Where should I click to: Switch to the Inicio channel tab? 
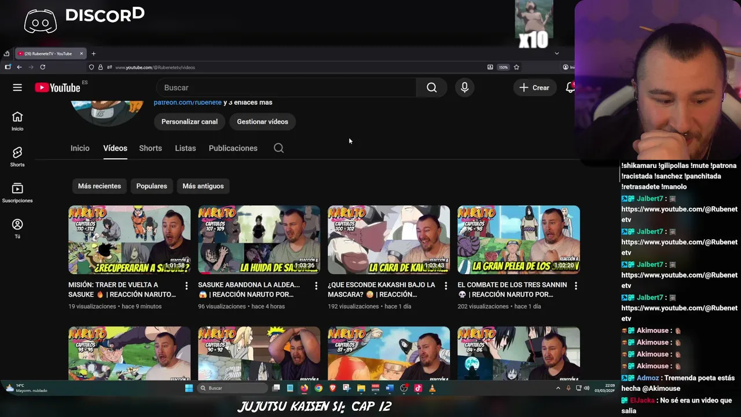(80, 148)
